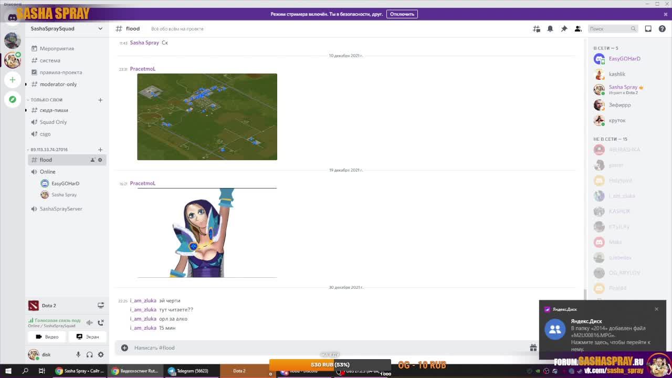Screen dimensions: 672x378
Task: Click the Отключить streamer mode button
Action: point(402,14)
